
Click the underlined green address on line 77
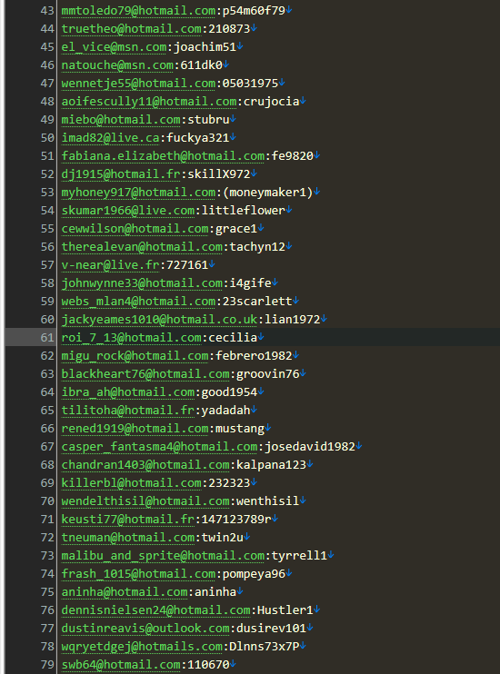[145, 629]
